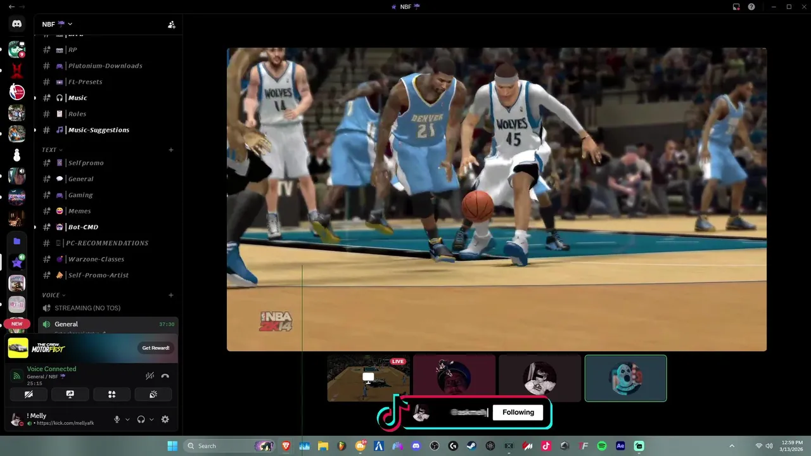The image size is (811, 456).
Task: Click the NEW unread indicator pill
Action: [16, 324]
